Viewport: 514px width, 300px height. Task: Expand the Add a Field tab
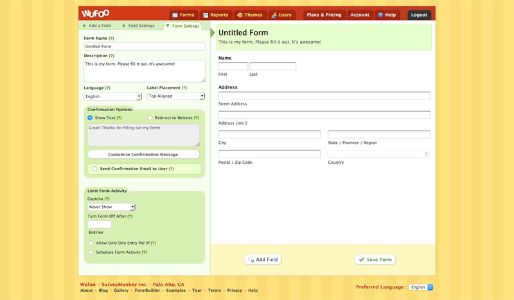pyautogui.click(x=97, y=26)
